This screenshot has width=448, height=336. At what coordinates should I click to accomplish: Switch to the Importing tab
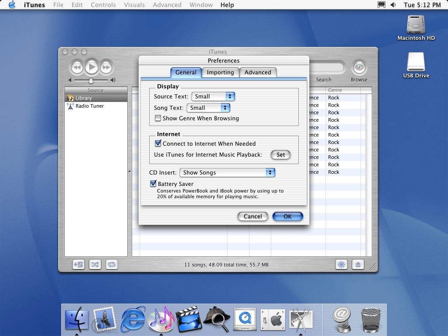[x=220, y=73]
